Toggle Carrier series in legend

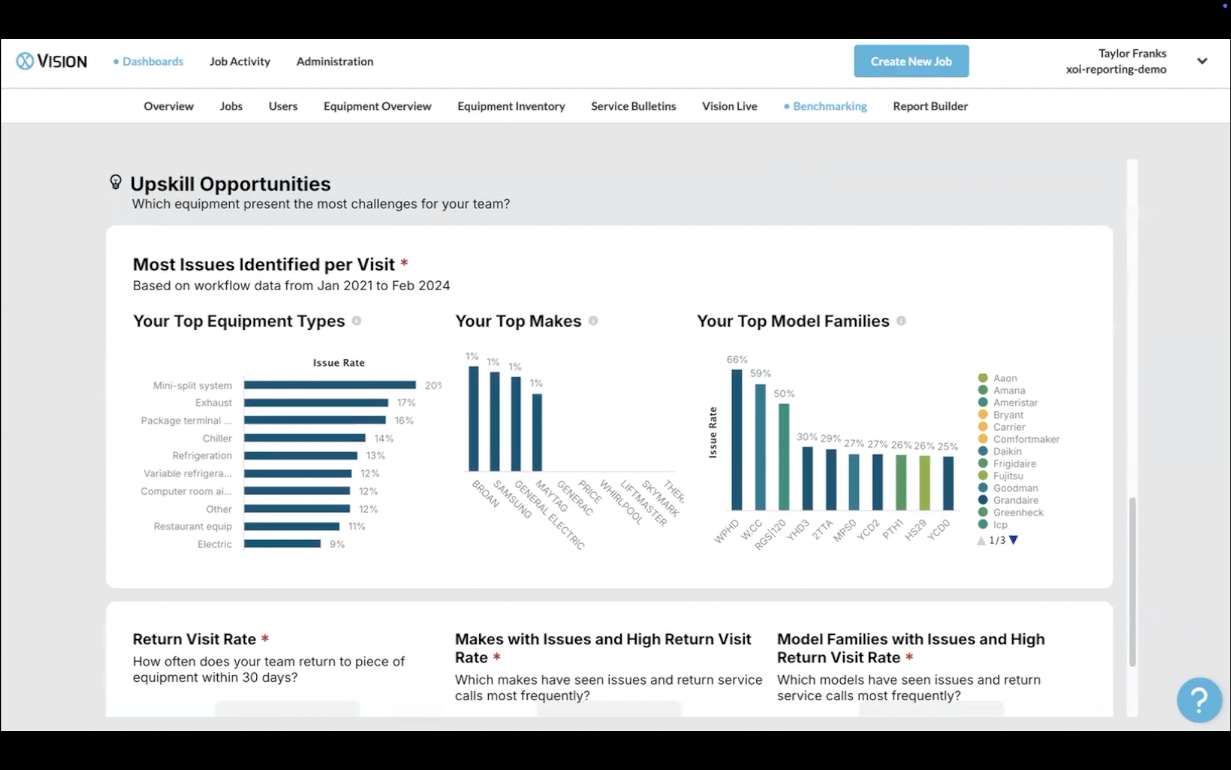tap(1009, 427)
